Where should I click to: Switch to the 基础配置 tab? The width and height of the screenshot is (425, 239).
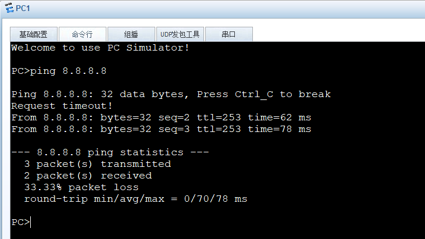pos(33,34)
